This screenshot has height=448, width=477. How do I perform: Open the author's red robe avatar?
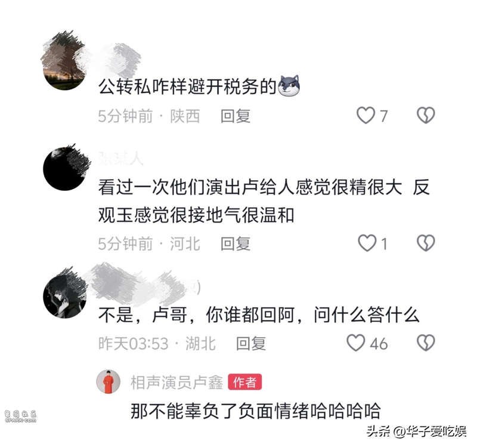(x=108, y=382)
